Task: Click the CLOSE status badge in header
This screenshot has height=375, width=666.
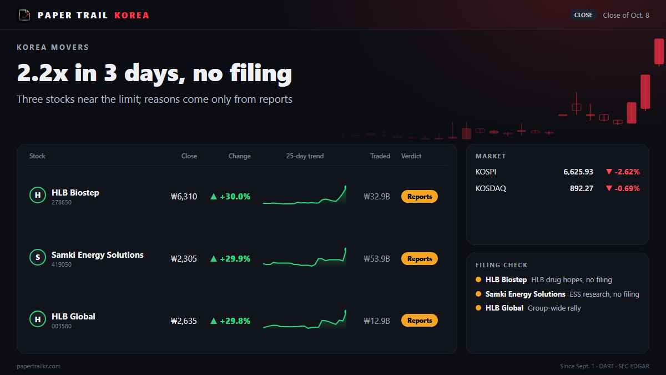Action: pos(583,15)
